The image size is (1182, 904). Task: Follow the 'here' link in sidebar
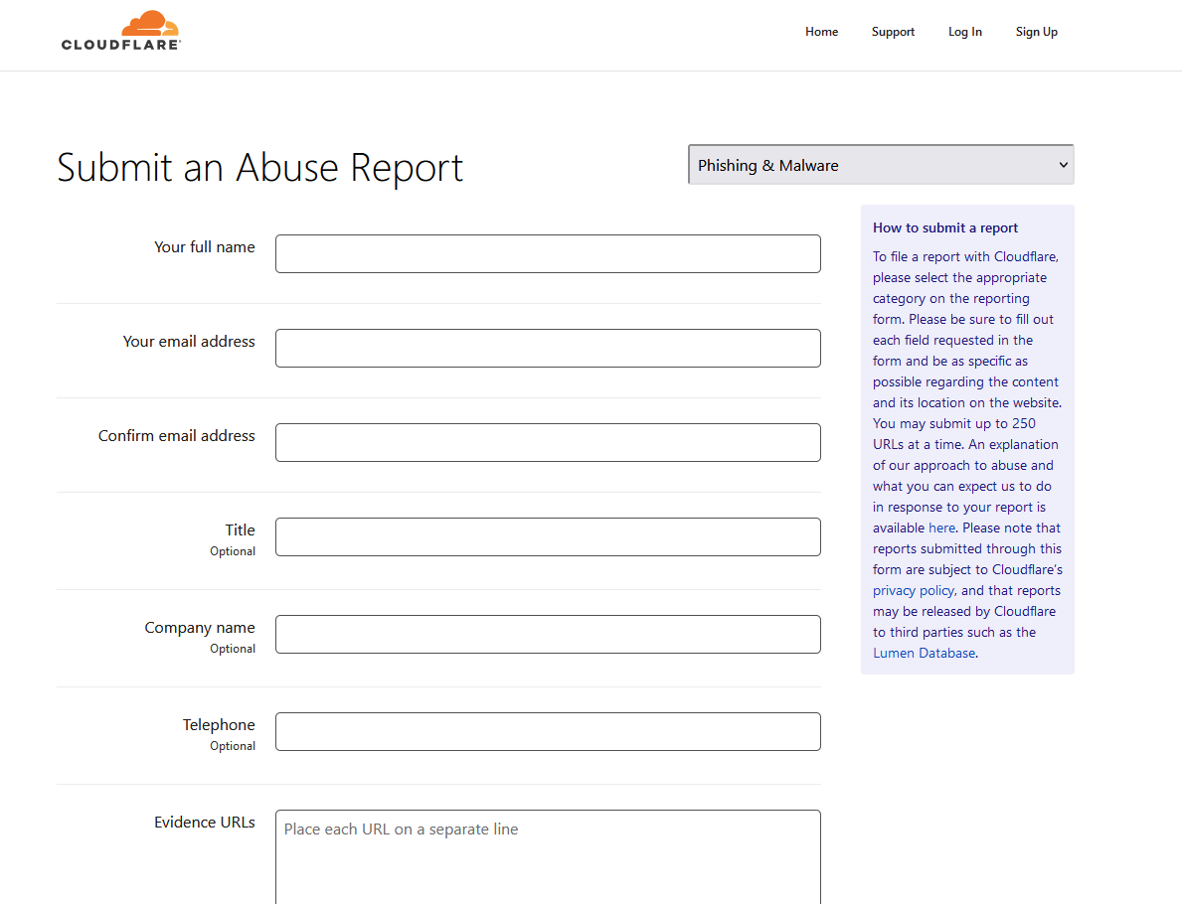[941, 528]
